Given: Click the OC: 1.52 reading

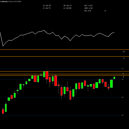Looking at the screenshot, I should 88,6.
